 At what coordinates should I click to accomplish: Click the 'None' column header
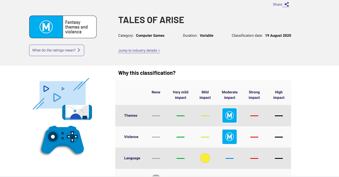coord(156,92)
